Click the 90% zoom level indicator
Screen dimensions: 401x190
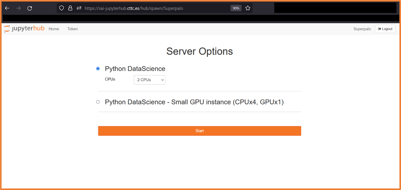(x=236, y=8)
